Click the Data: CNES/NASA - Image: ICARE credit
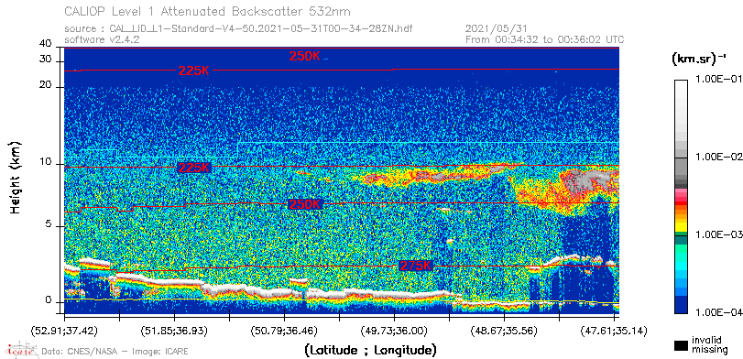 (x=115, y=352)
